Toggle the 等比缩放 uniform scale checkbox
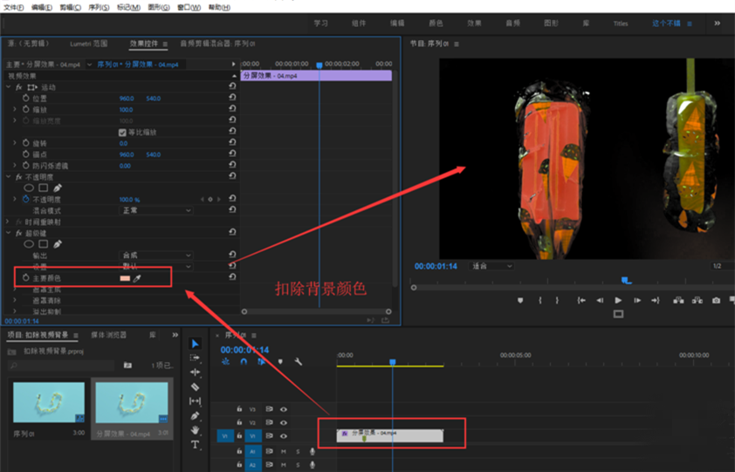Screen dimensions: 735x472 122,132
